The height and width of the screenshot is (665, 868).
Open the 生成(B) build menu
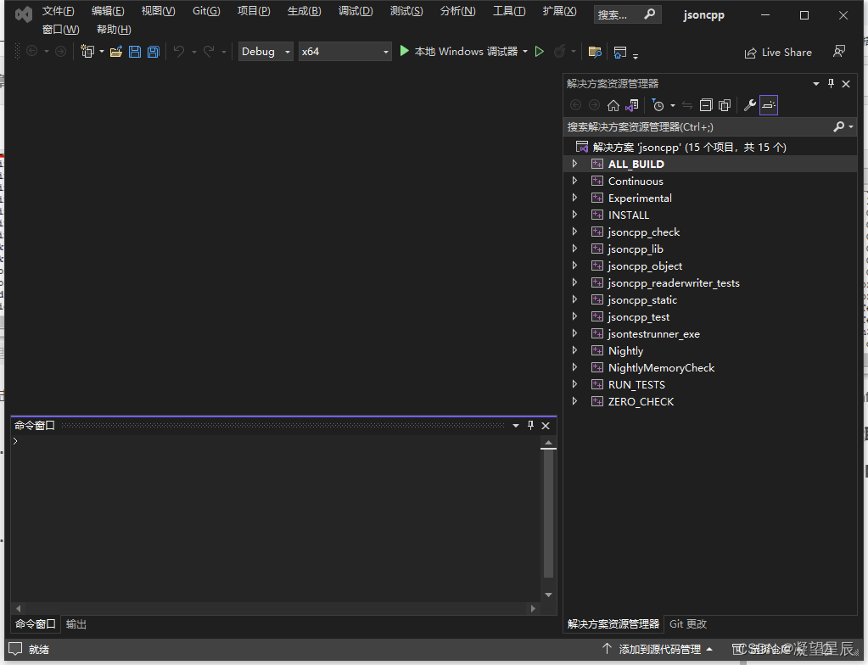(x=304, y=11)
